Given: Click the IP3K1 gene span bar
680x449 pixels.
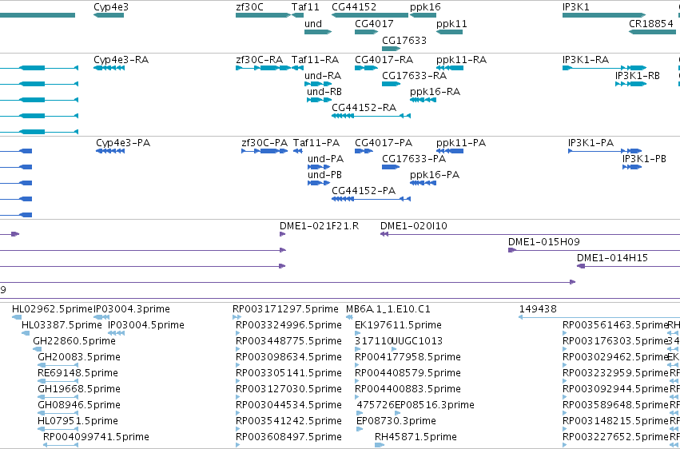Looking at the screenshot, I should (604, 15).
